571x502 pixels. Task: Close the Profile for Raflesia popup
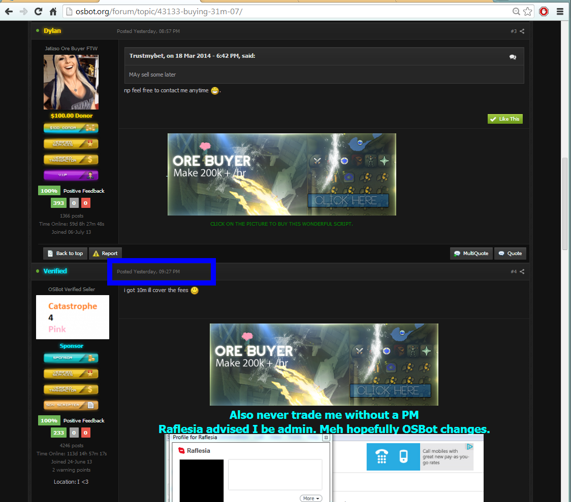click(326, 438)
